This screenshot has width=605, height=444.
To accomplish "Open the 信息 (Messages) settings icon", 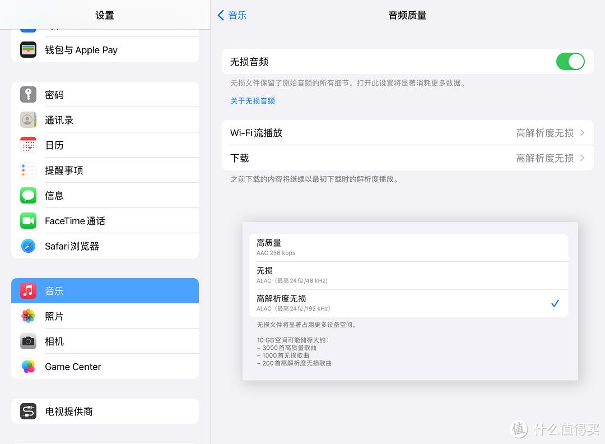I will pos(29,195).
